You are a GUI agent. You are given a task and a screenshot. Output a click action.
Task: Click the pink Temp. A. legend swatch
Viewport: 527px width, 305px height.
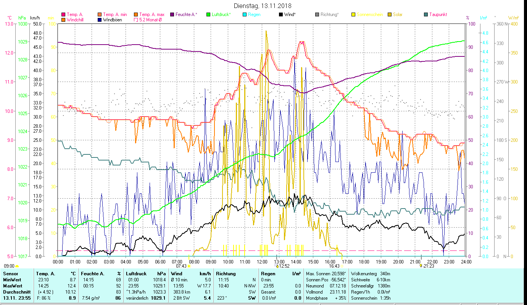(63, 15)
